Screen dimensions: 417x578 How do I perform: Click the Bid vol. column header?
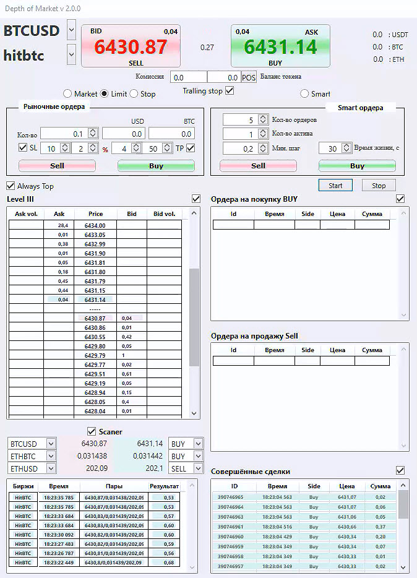[x=165, y=214]
